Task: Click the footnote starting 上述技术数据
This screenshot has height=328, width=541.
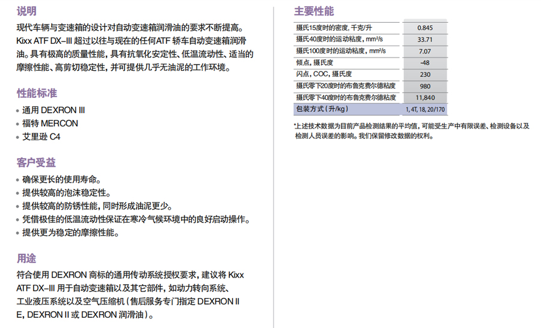Action: [412, 126]
